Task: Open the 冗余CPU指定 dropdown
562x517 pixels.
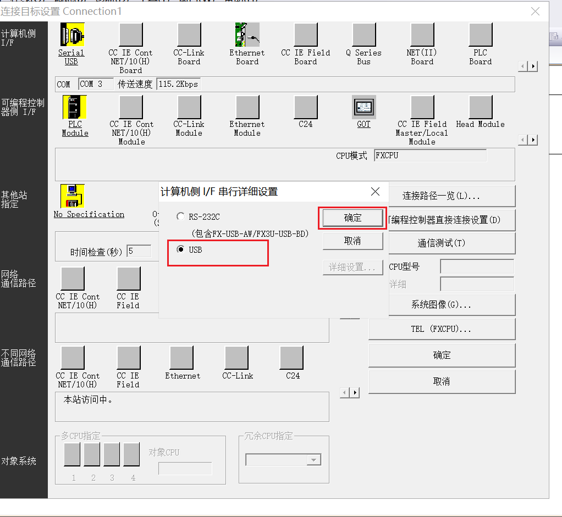Action: [313, 459]
